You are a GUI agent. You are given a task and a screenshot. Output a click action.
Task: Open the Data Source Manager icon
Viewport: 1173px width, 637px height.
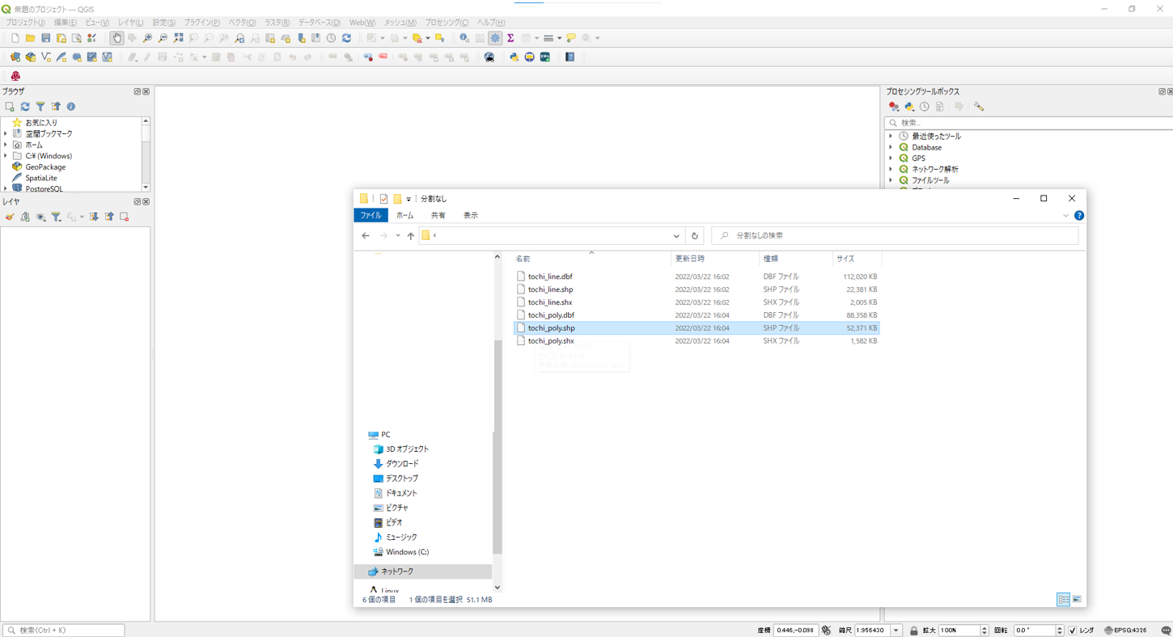[15, 57]
